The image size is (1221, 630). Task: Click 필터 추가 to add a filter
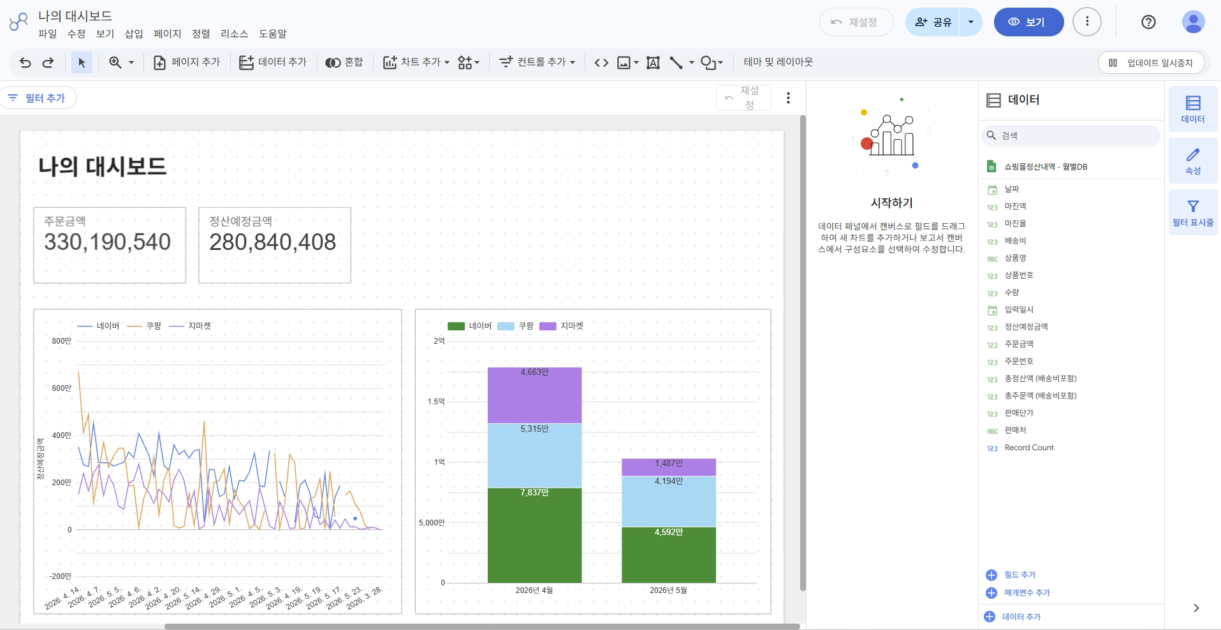pos(38,98)
